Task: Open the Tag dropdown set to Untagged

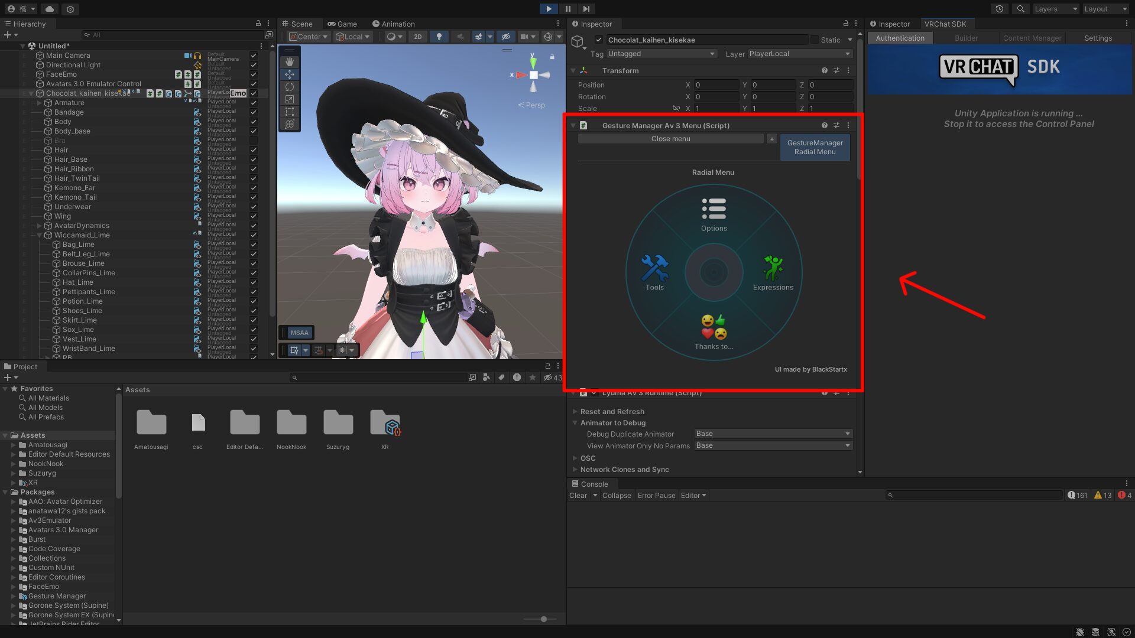Action: click(x=660, y=54)
